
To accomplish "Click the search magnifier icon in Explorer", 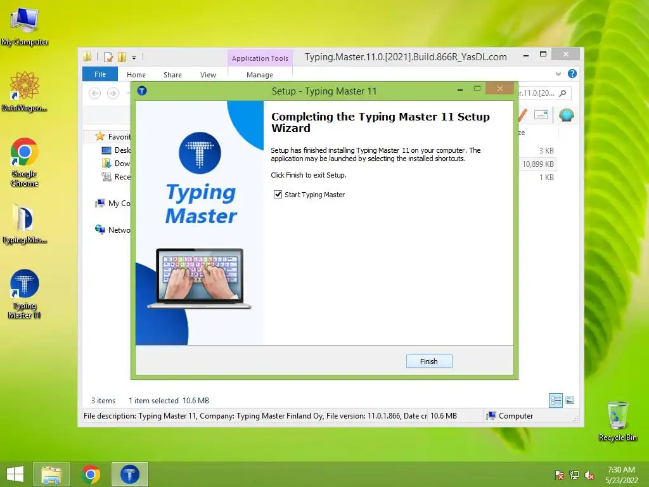I will [x=562, y=93].
